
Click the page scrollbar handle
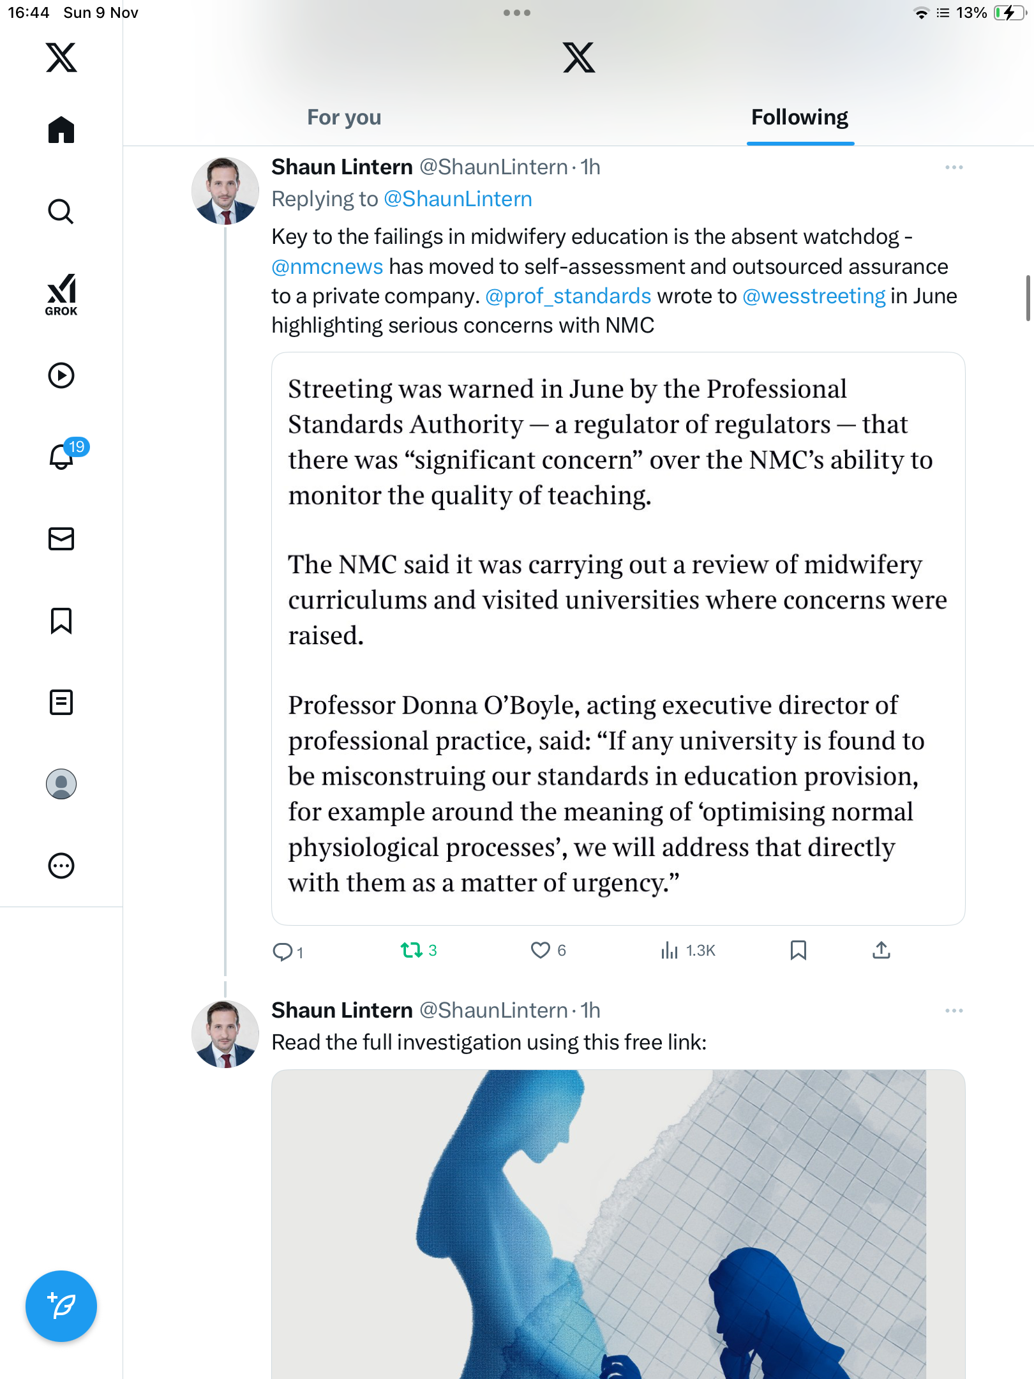tap(1028, 298)
